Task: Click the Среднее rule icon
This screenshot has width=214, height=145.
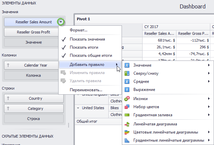Action: [x=127, y=81]
